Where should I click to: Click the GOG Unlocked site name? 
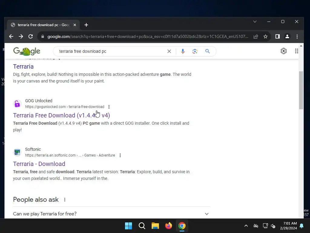(39, 101)
